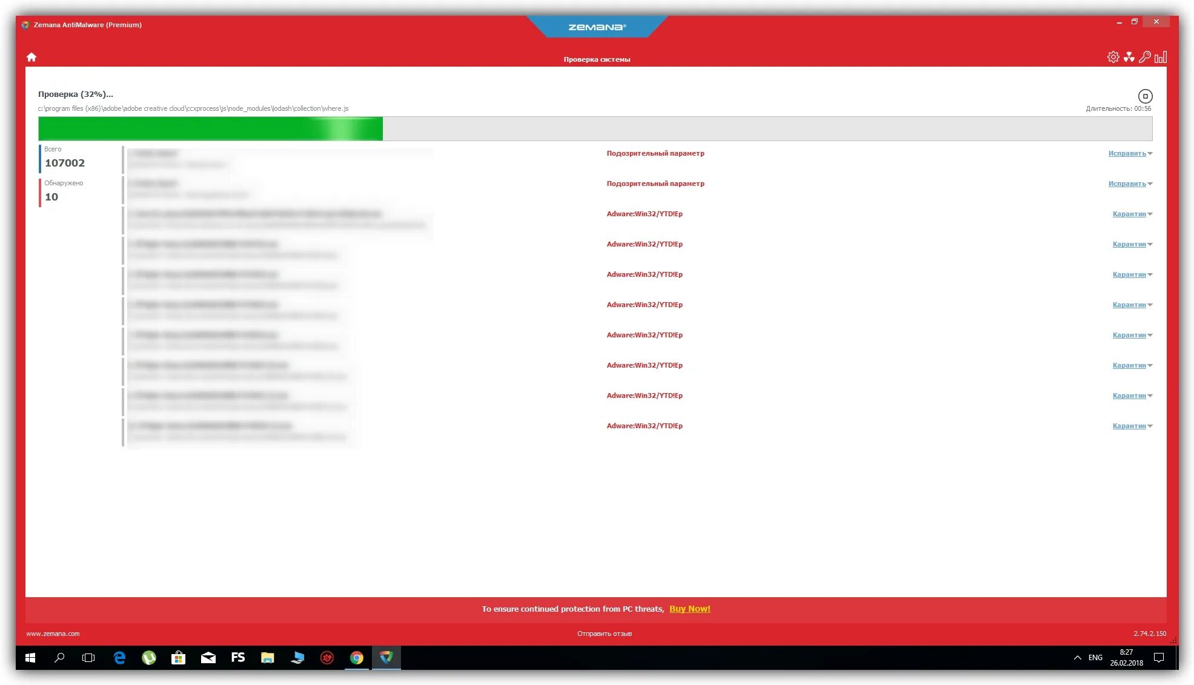Open Chrome browser from taskbar
The height and width of the screenshot is (685, 1194).
pyautogui.click(x=356, y=657)
